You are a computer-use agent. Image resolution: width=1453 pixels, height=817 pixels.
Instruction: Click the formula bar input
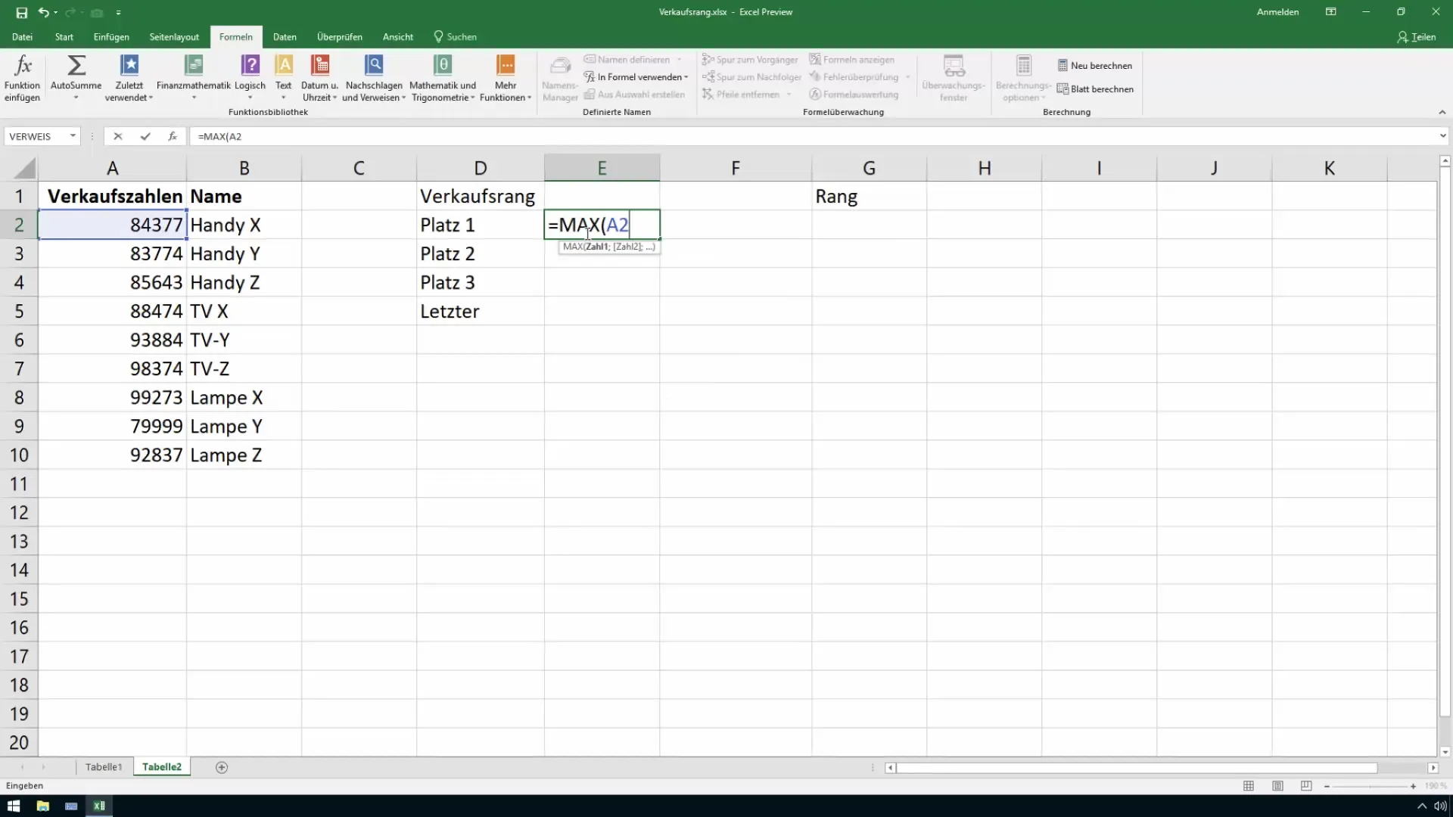tap(814, 136)
